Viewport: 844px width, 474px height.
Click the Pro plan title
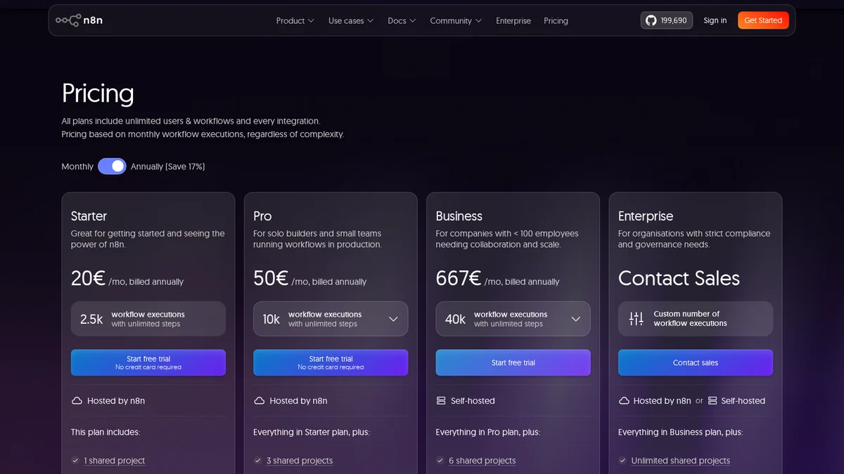[x=262, y=216]
